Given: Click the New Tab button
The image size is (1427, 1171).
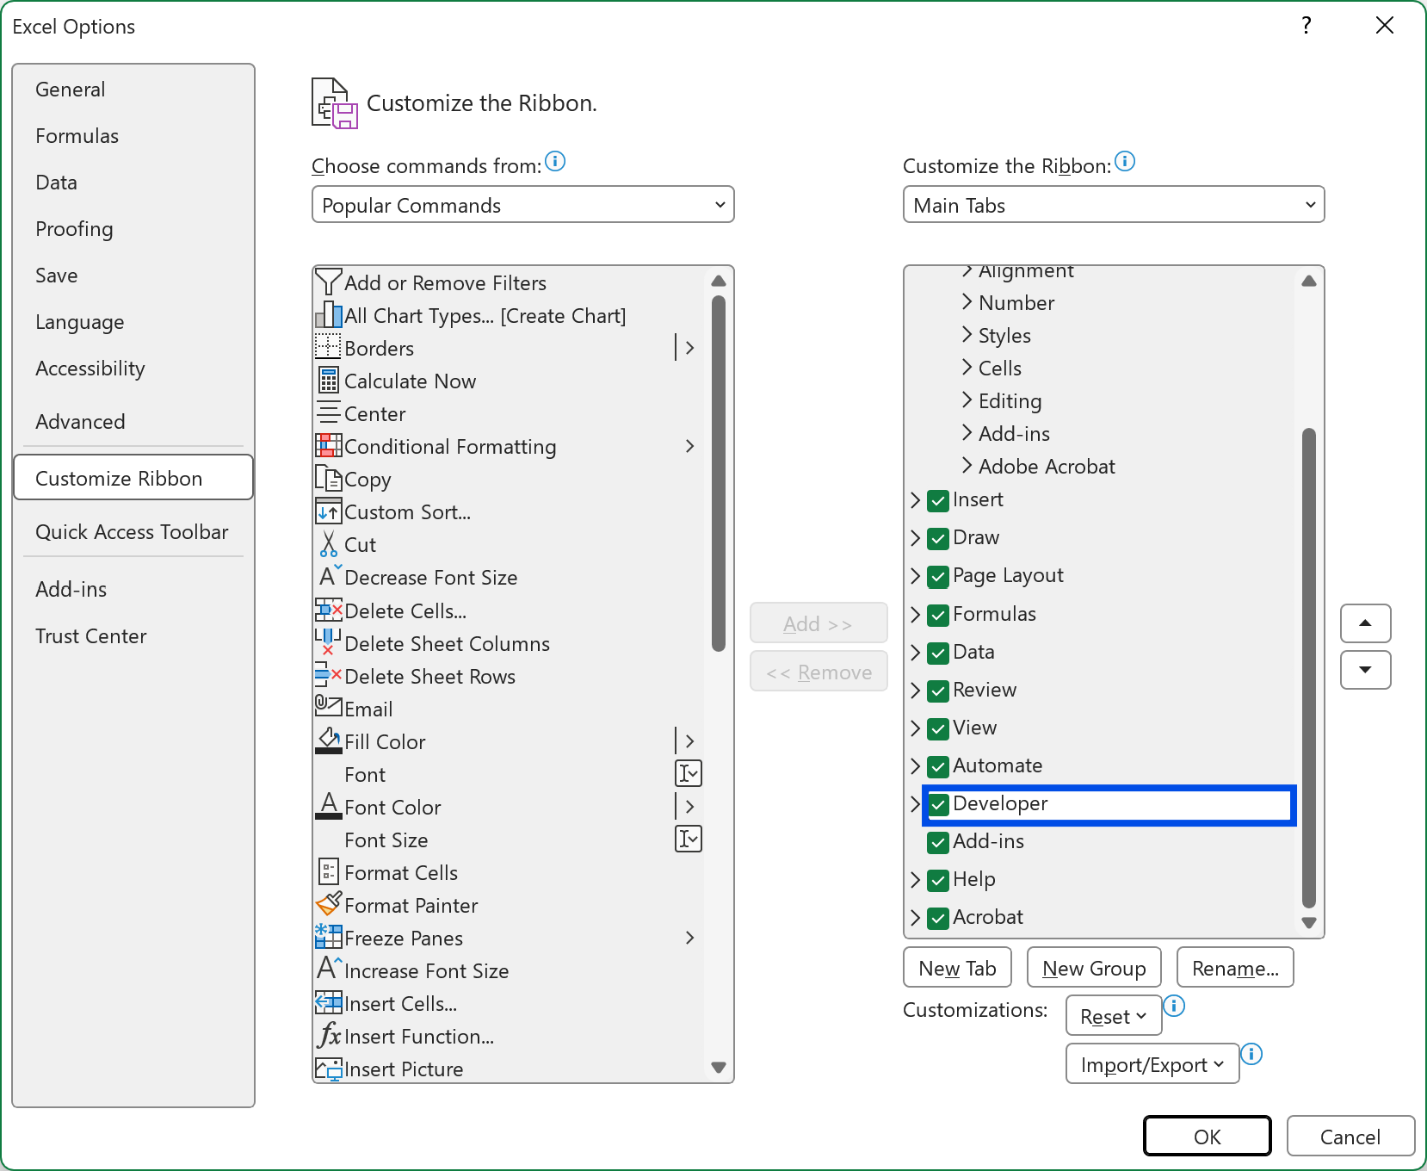Looking at the screenshot, I should (x=957, y=967).
